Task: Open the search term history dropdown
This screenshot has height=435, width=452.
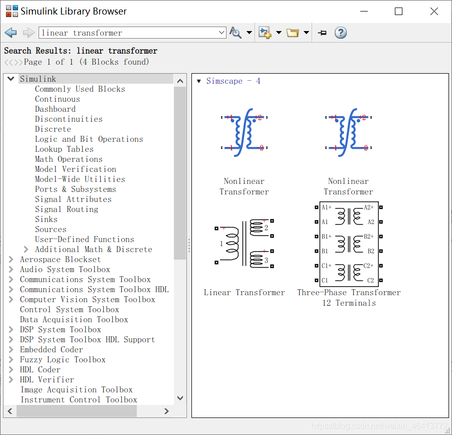Action: pyautogui.click(x=221, y=33)
